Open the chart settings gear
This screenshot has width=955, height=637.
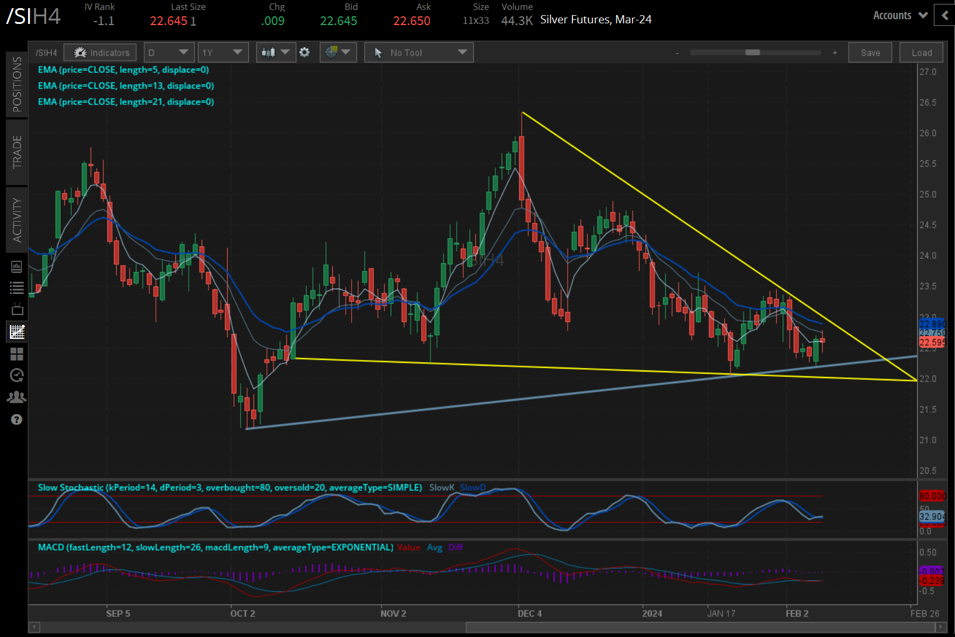[x=304, y=52]
